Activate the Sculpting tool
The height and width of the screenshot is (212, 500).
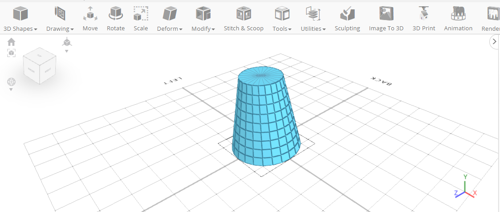tap(347, 19)
